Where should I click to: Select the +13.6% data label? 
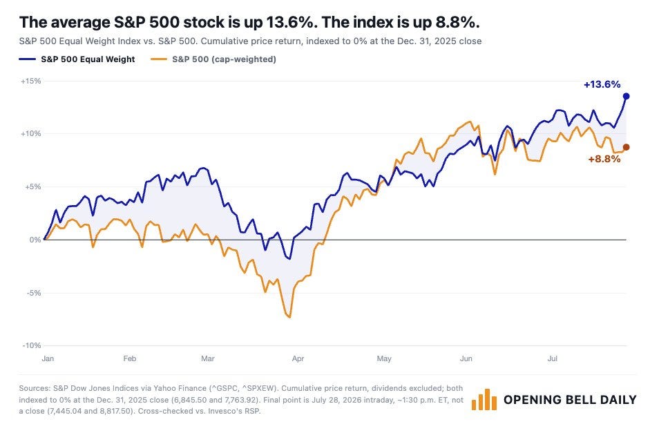[602, 84]
